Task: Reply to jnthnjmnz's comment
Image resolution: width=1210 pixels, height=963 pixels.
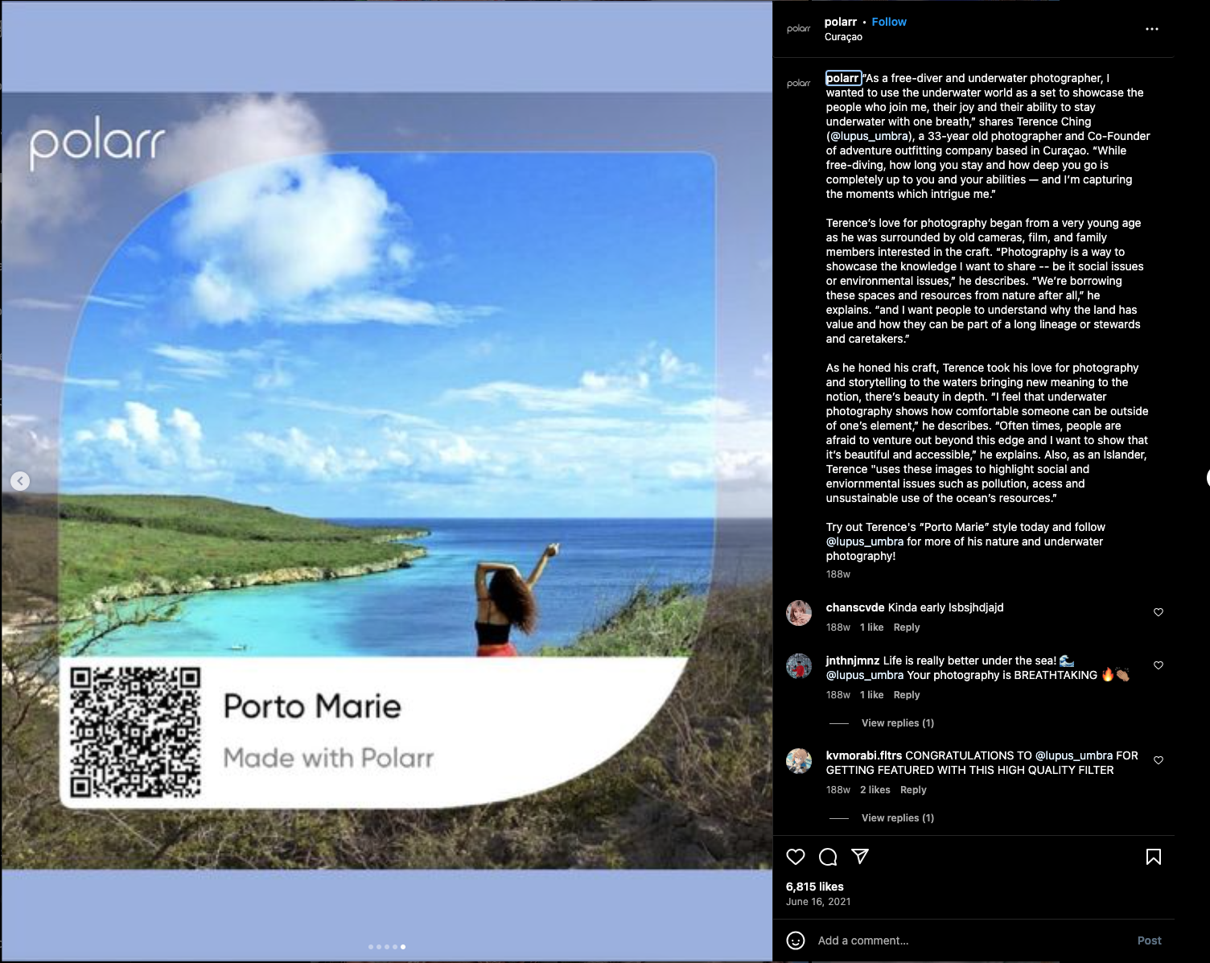Action: [907, 695]
